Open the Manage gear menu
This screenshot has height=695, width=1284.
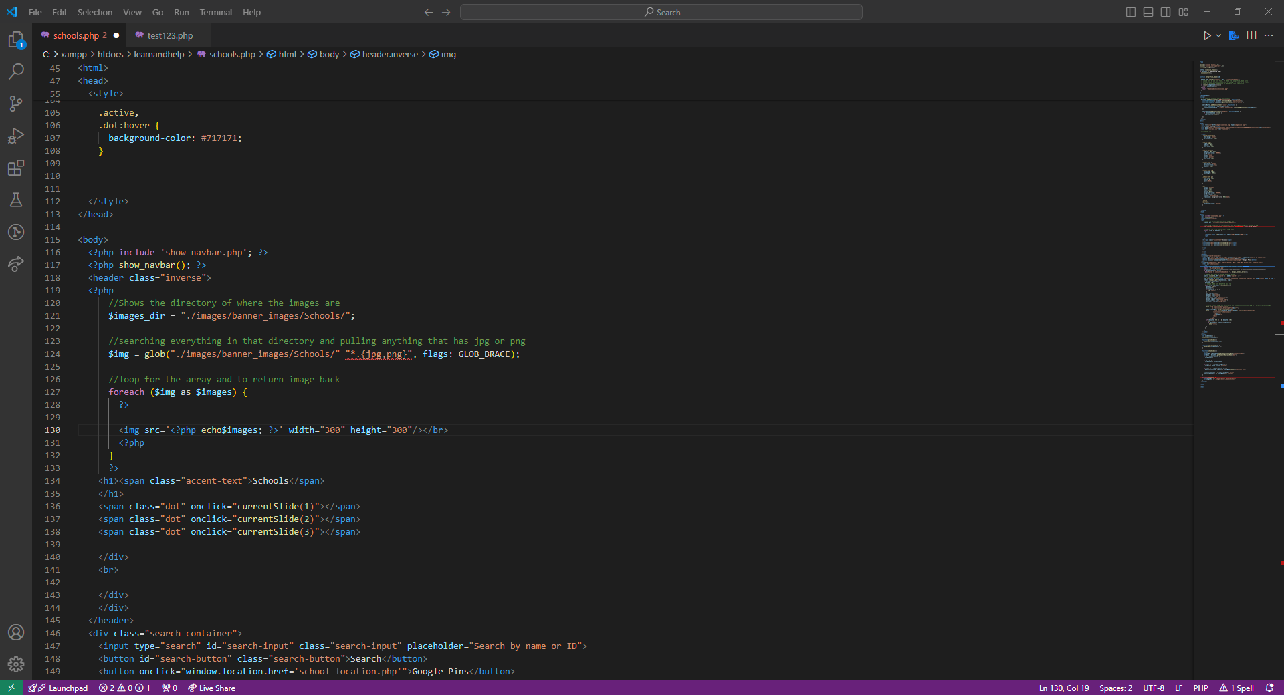pyautogui.click(x=16, y=664)
